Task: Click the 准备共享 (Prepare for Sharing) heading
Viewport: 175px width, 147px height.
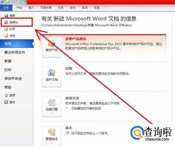Action: click(72, 98)
